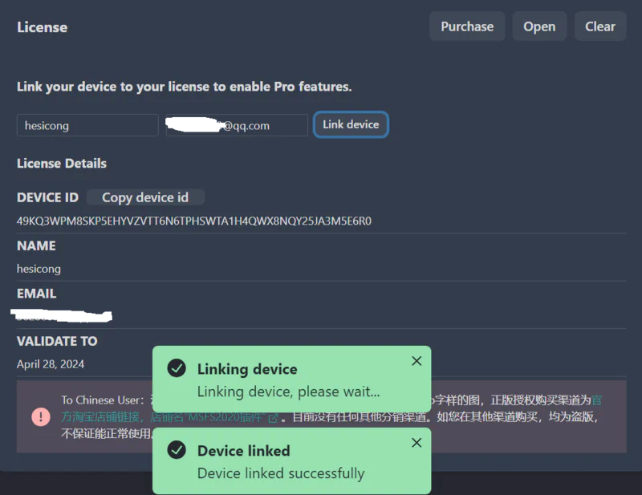
Task: Close the 'Linking device' notification
Action: [416, 361]
